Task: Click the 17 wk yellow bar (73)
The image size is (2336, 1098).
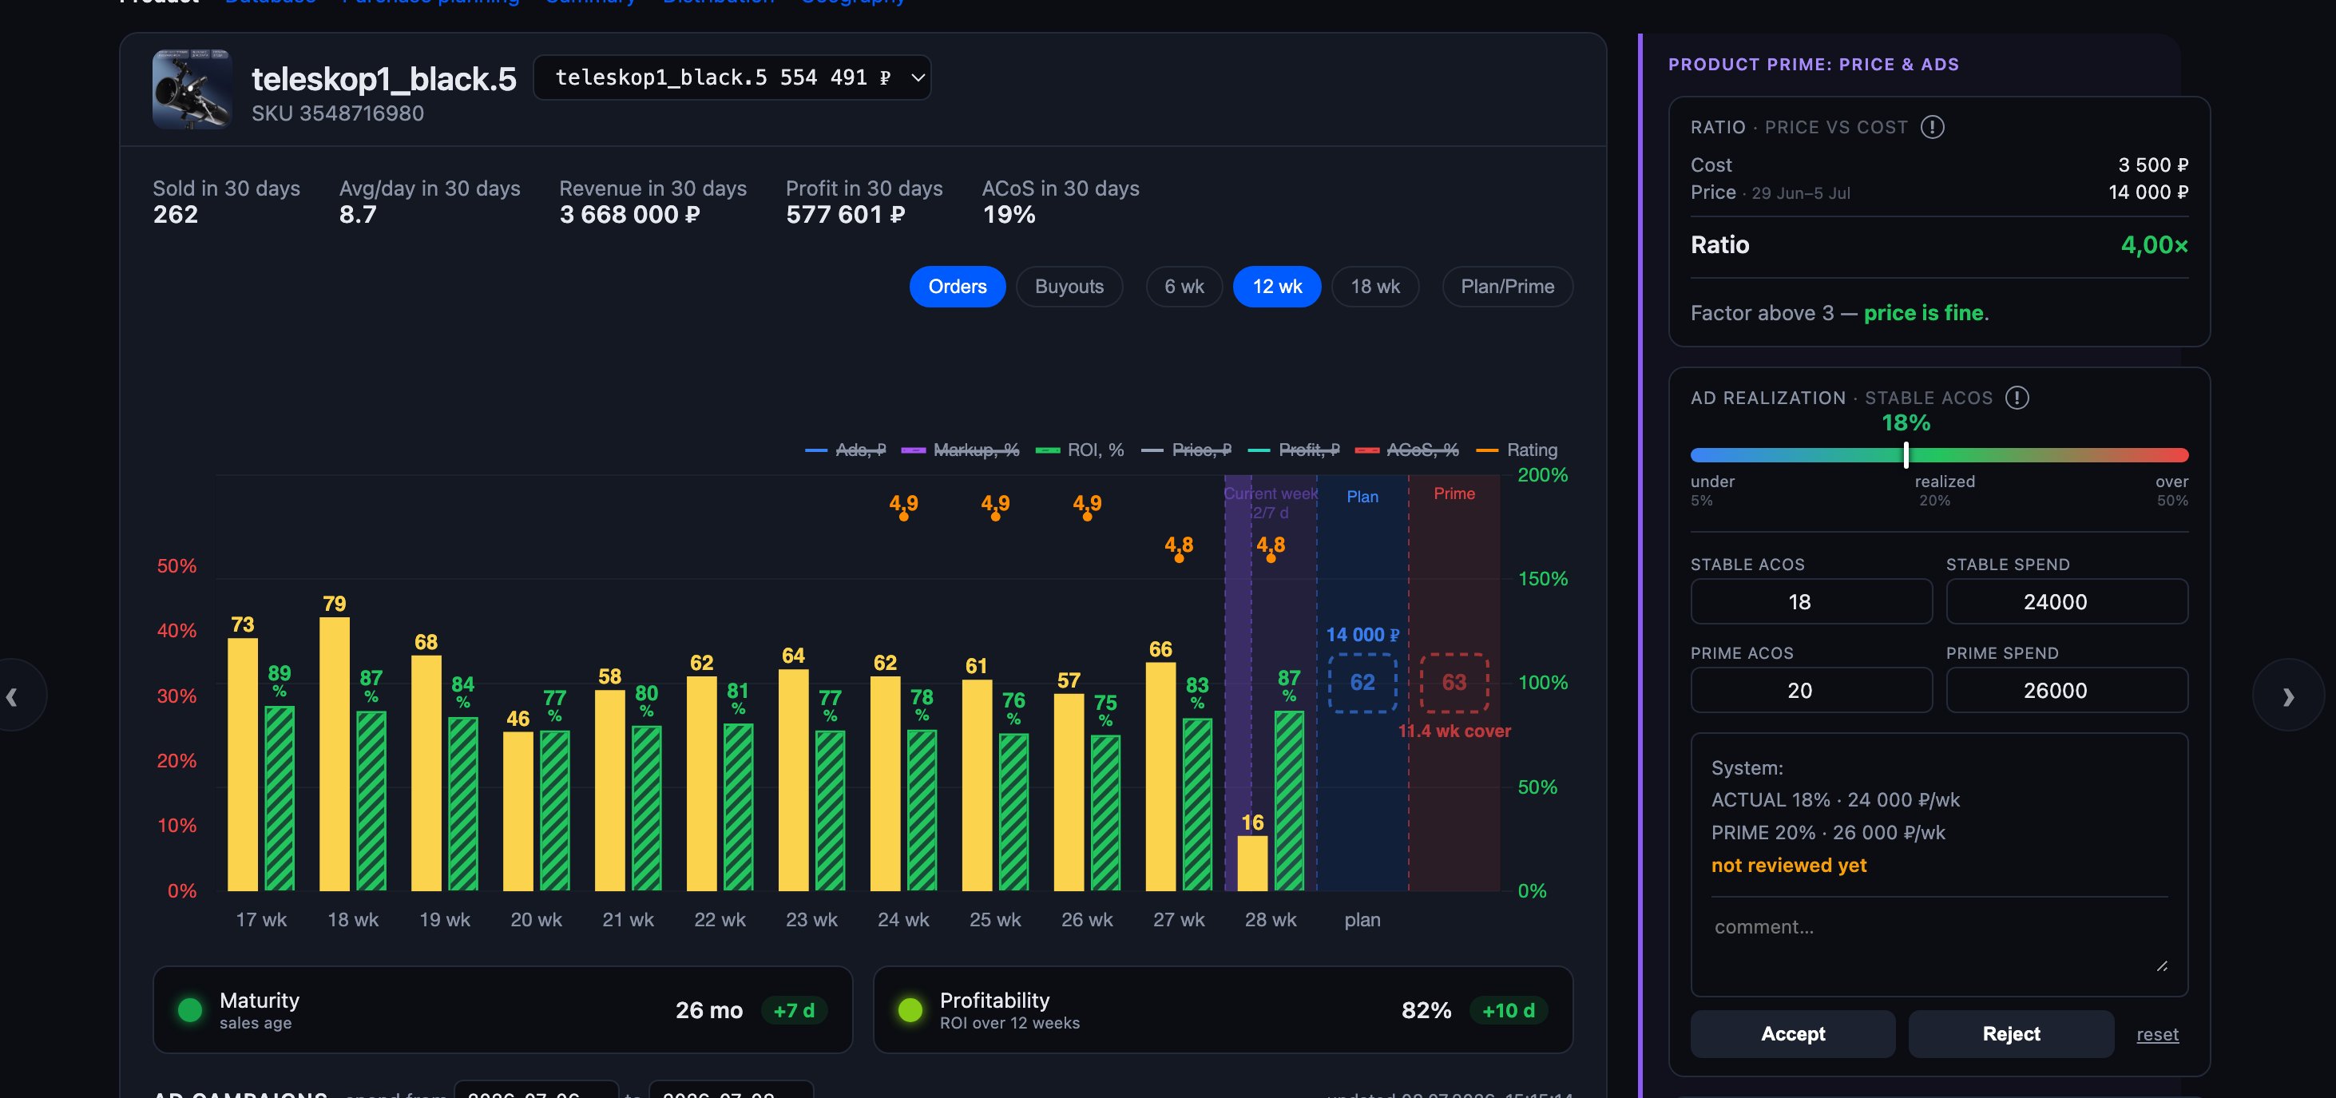Action: pyautogui.click(x=242, y=764)
